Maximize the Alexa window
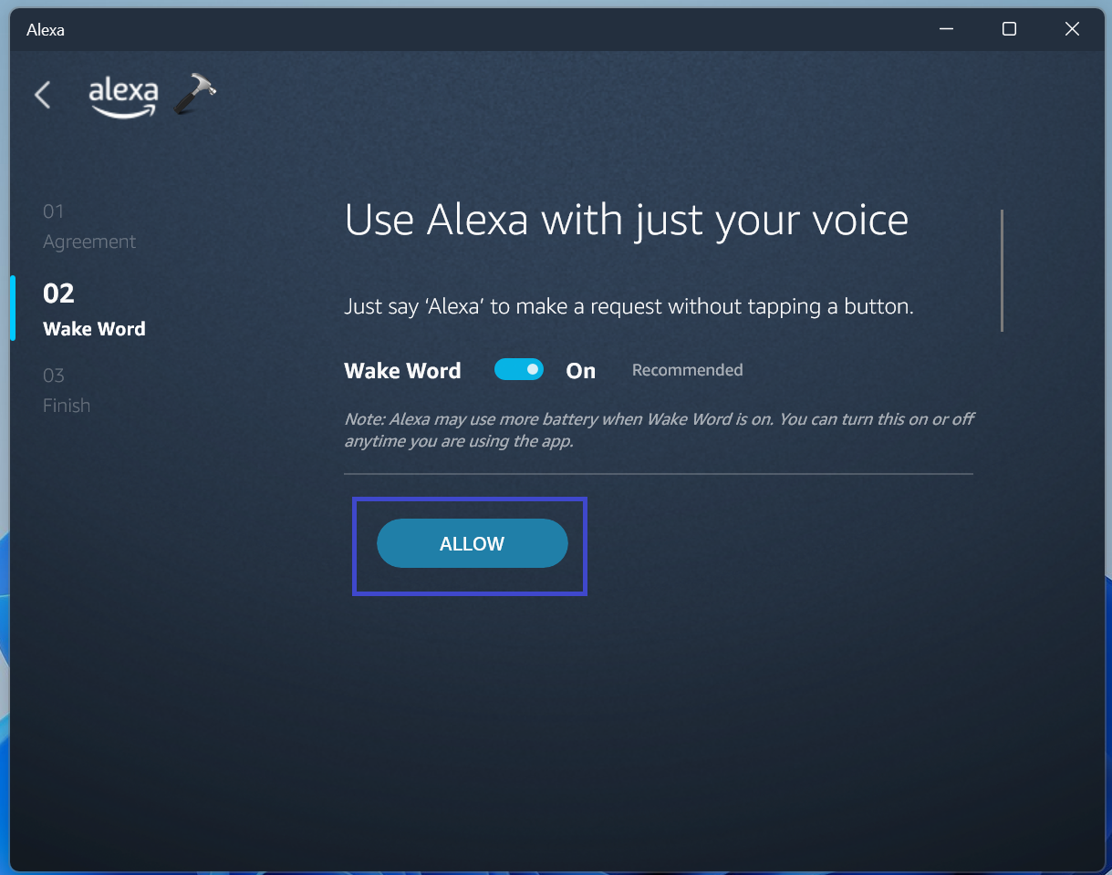This screenshot has width=1112, height=875. (1009, 29)
